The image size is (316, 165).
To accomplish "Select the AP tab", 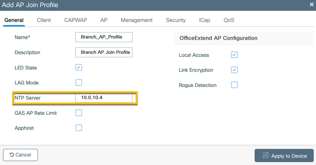I will coord(104,20).
